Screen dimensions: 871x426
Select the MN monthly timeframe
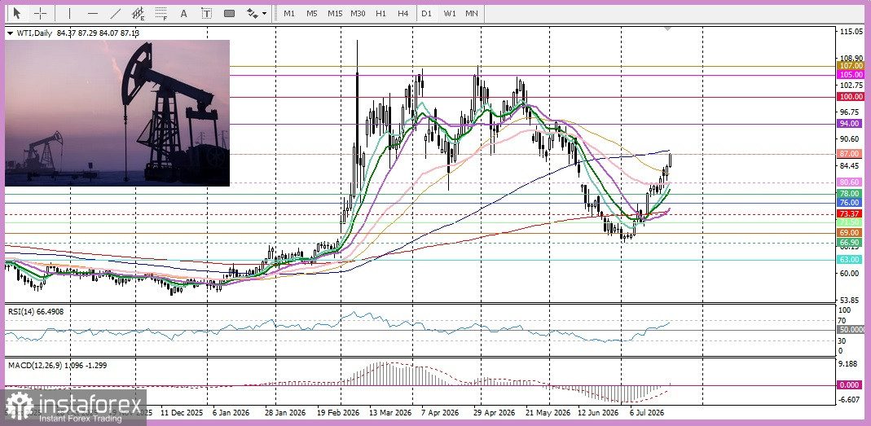(x=472, y=13)
